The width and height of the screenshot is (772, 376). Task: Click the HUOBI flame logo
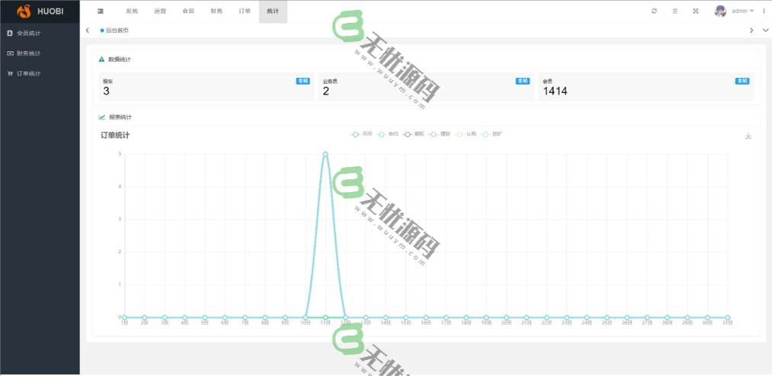tap(24, 11)
